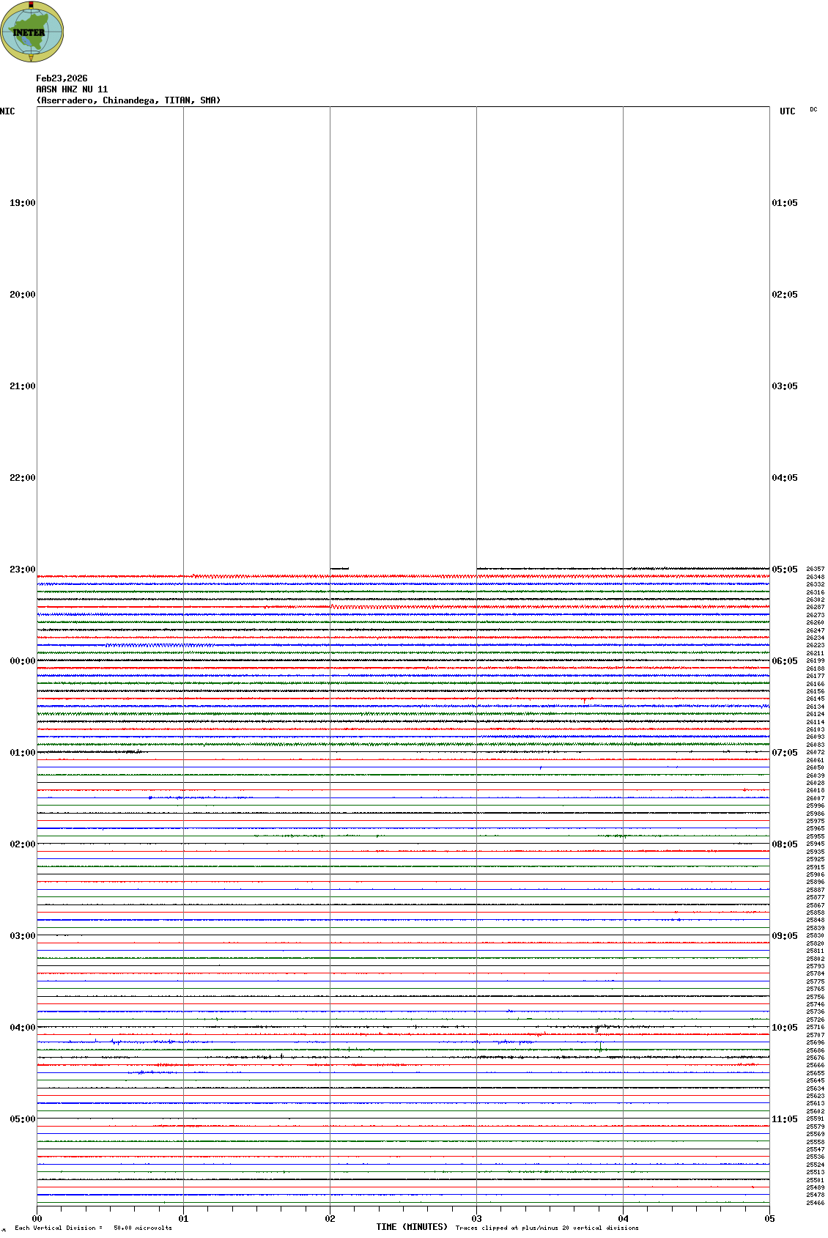The height and width of the screenshot is (1238, 828).
Task: Click the 26357 DC offset value
Action: pos(815,569)
